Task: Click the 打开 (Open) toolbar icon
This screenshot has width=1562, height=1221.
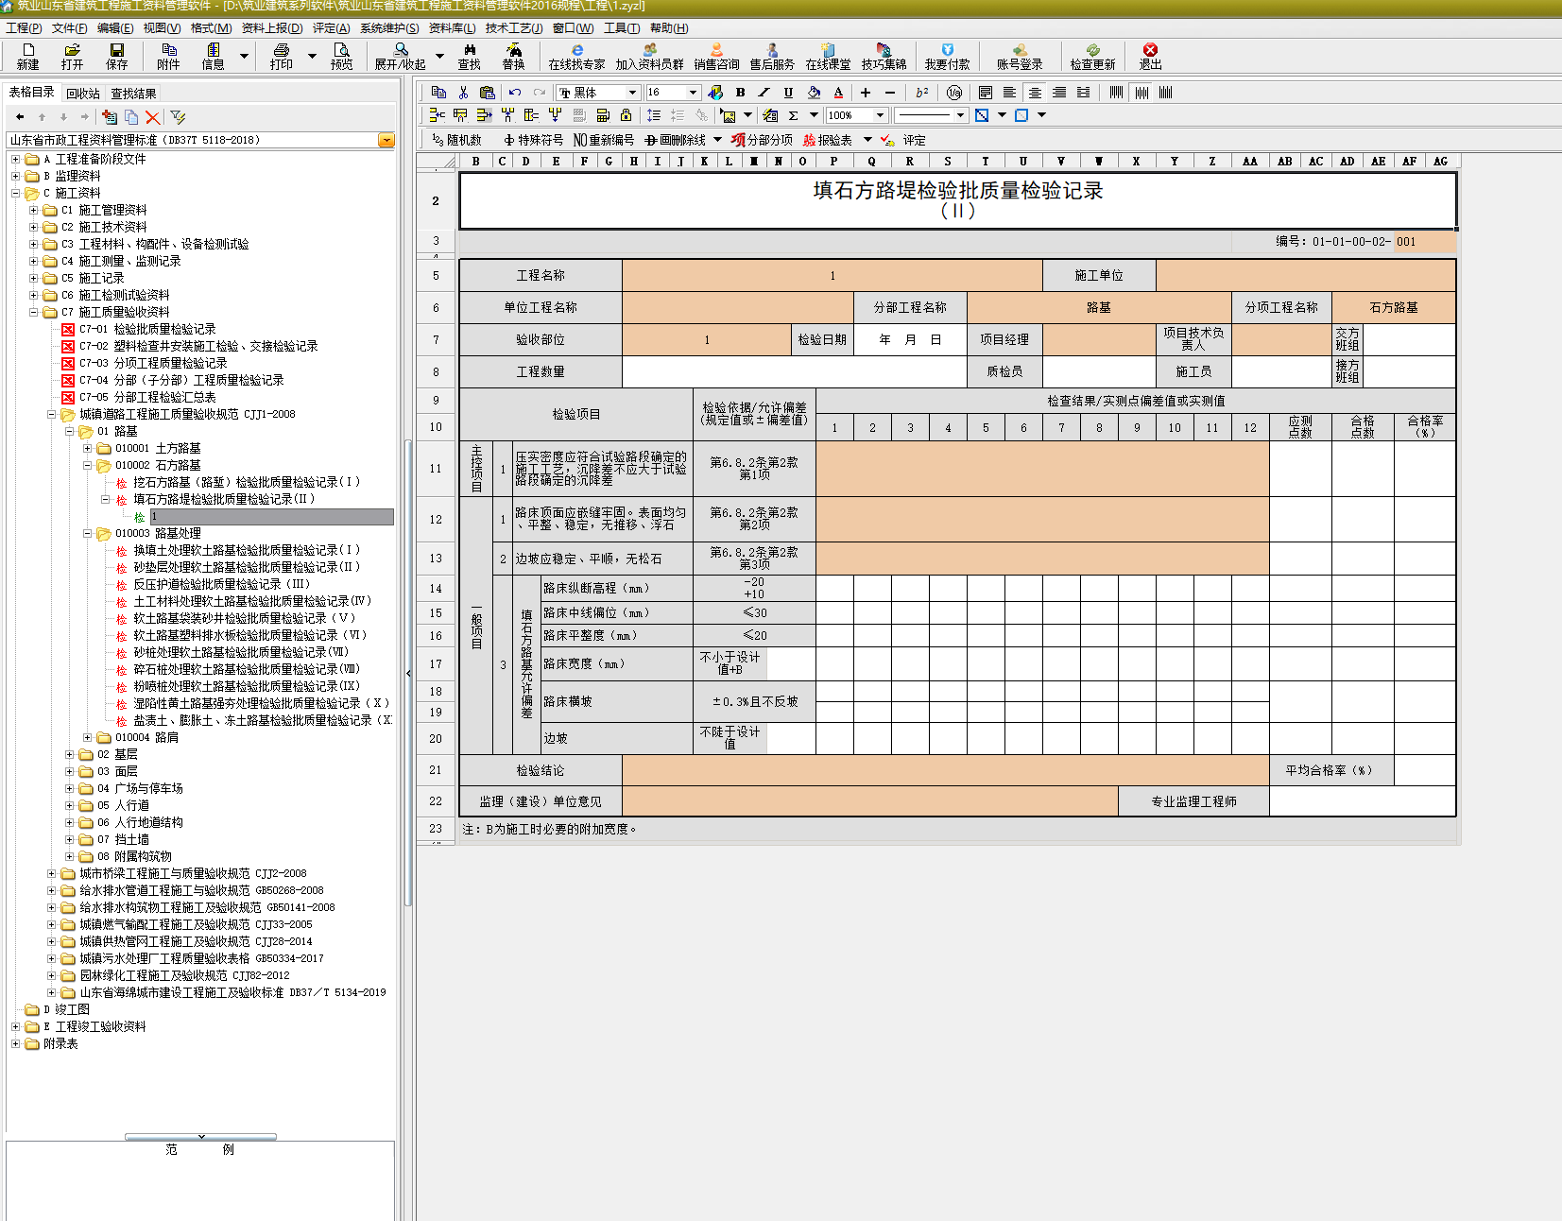Action: point(72,56)
